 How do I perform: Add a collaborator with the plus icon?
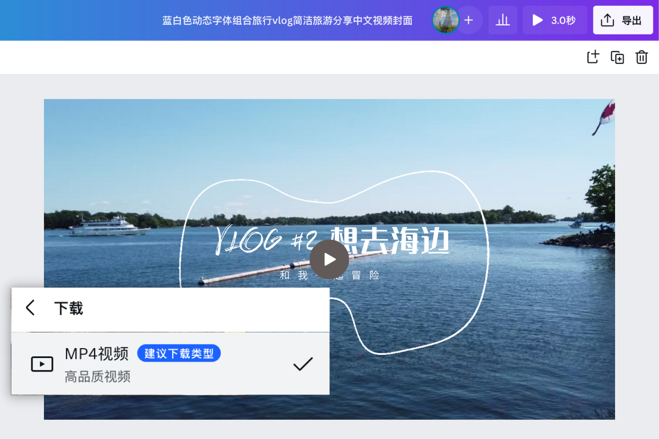pos(469,20)
